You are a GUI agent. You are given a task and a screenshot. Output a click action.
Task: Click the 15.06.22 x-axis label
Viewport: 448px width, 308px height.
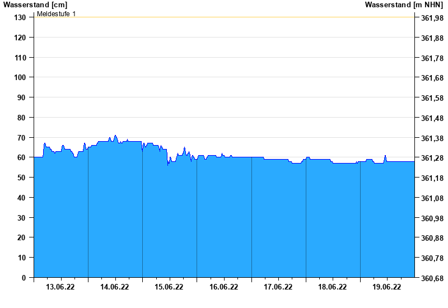169,287
